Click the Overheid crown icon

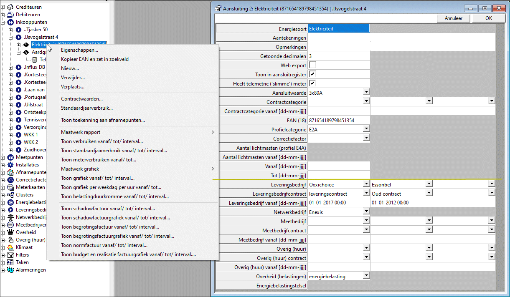10,232
